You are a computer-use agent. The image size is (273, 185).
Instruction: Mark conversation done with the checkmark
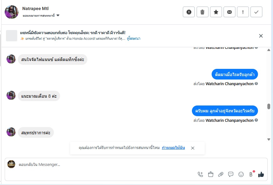pyautogui.click(x=256, y=12)
